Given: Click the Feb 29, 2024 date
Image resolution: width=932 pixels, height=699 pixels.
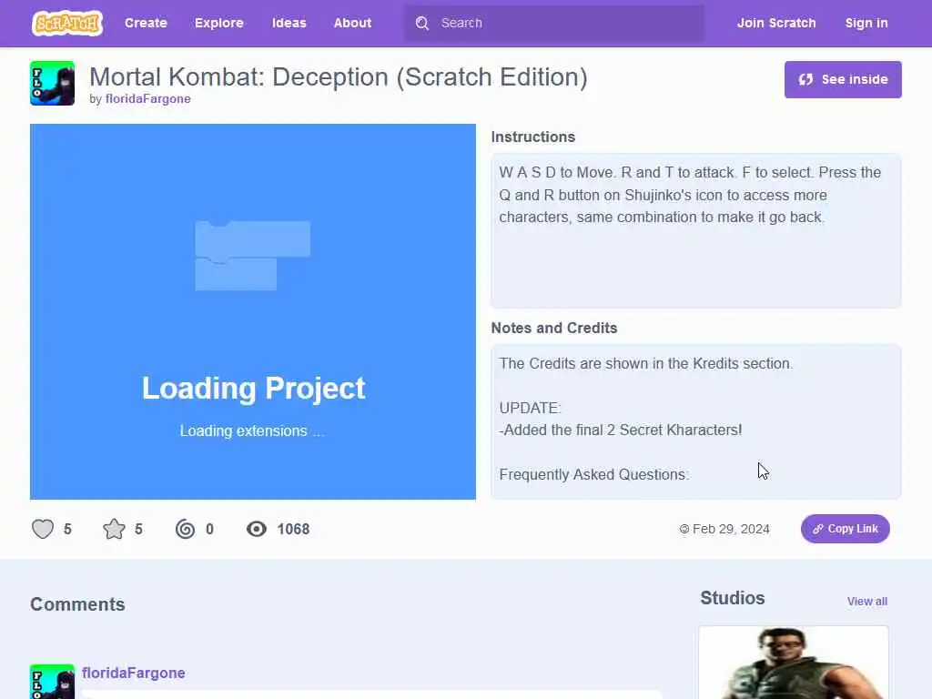Looking at the screenshot, I should (x=731, y=529).
